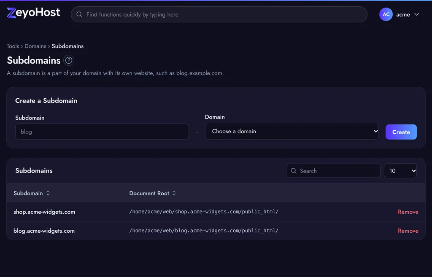Sort by the Document Root column arrows
The width and height of the screenshot is (432, 277).
pyautogui.click(x=174, y=193)
